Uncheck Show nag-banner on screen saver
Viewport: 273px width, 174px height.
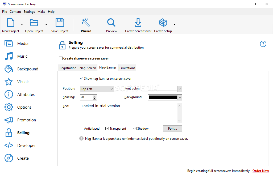click(81, 79)
